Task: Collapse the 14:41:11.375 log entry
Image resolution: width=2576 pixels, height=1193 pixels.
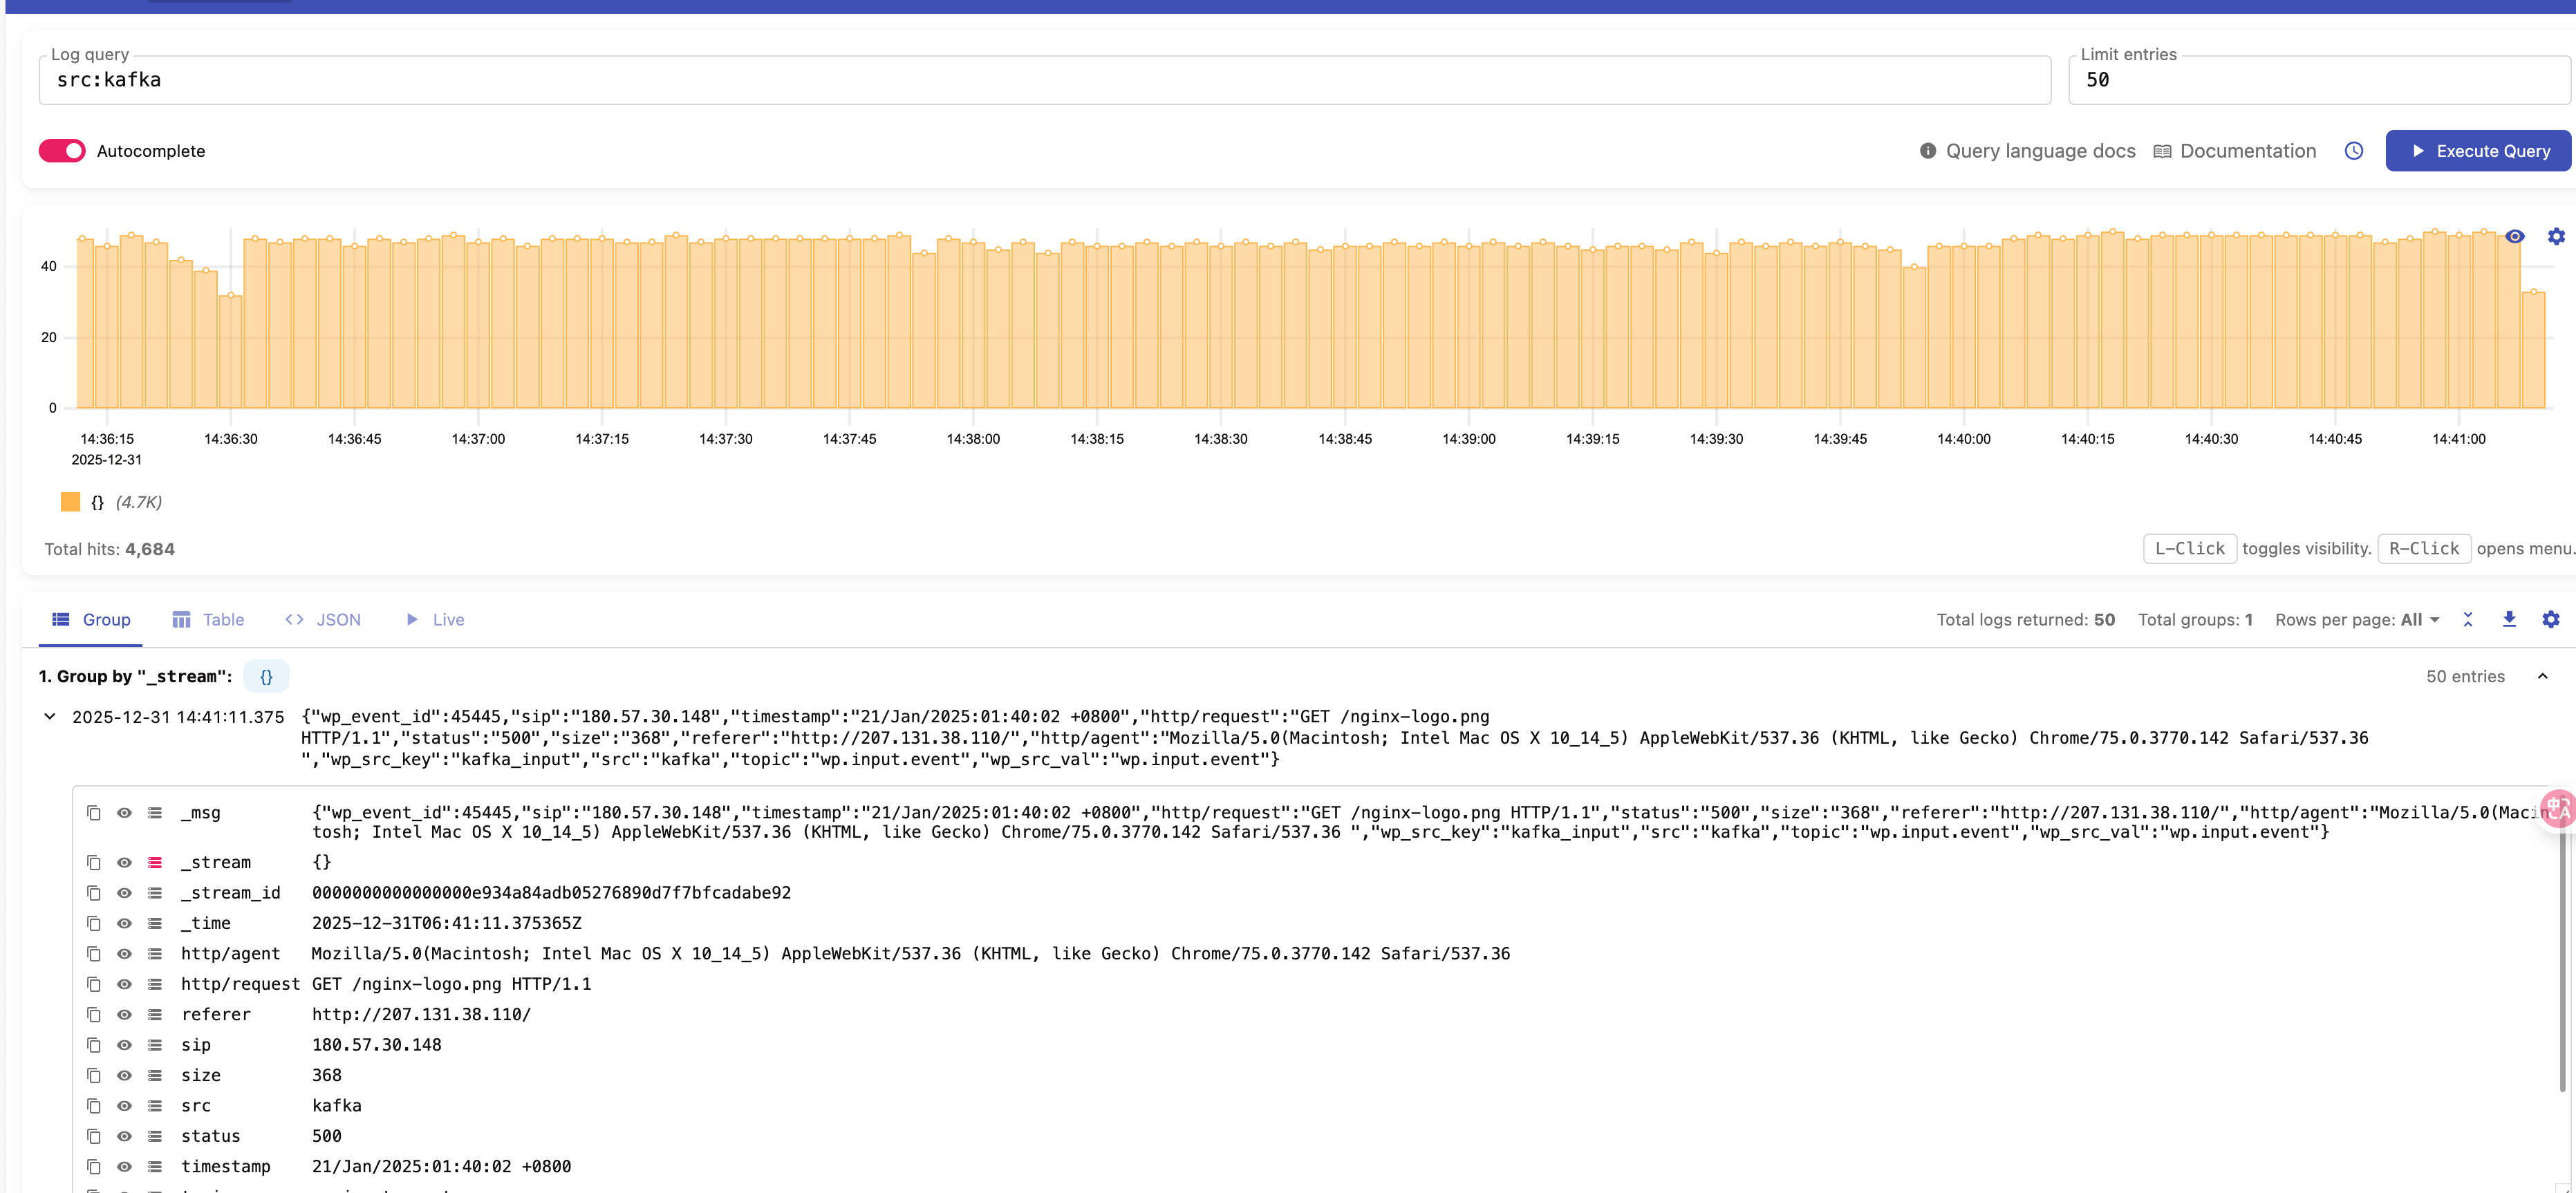Action: [50, 716]
